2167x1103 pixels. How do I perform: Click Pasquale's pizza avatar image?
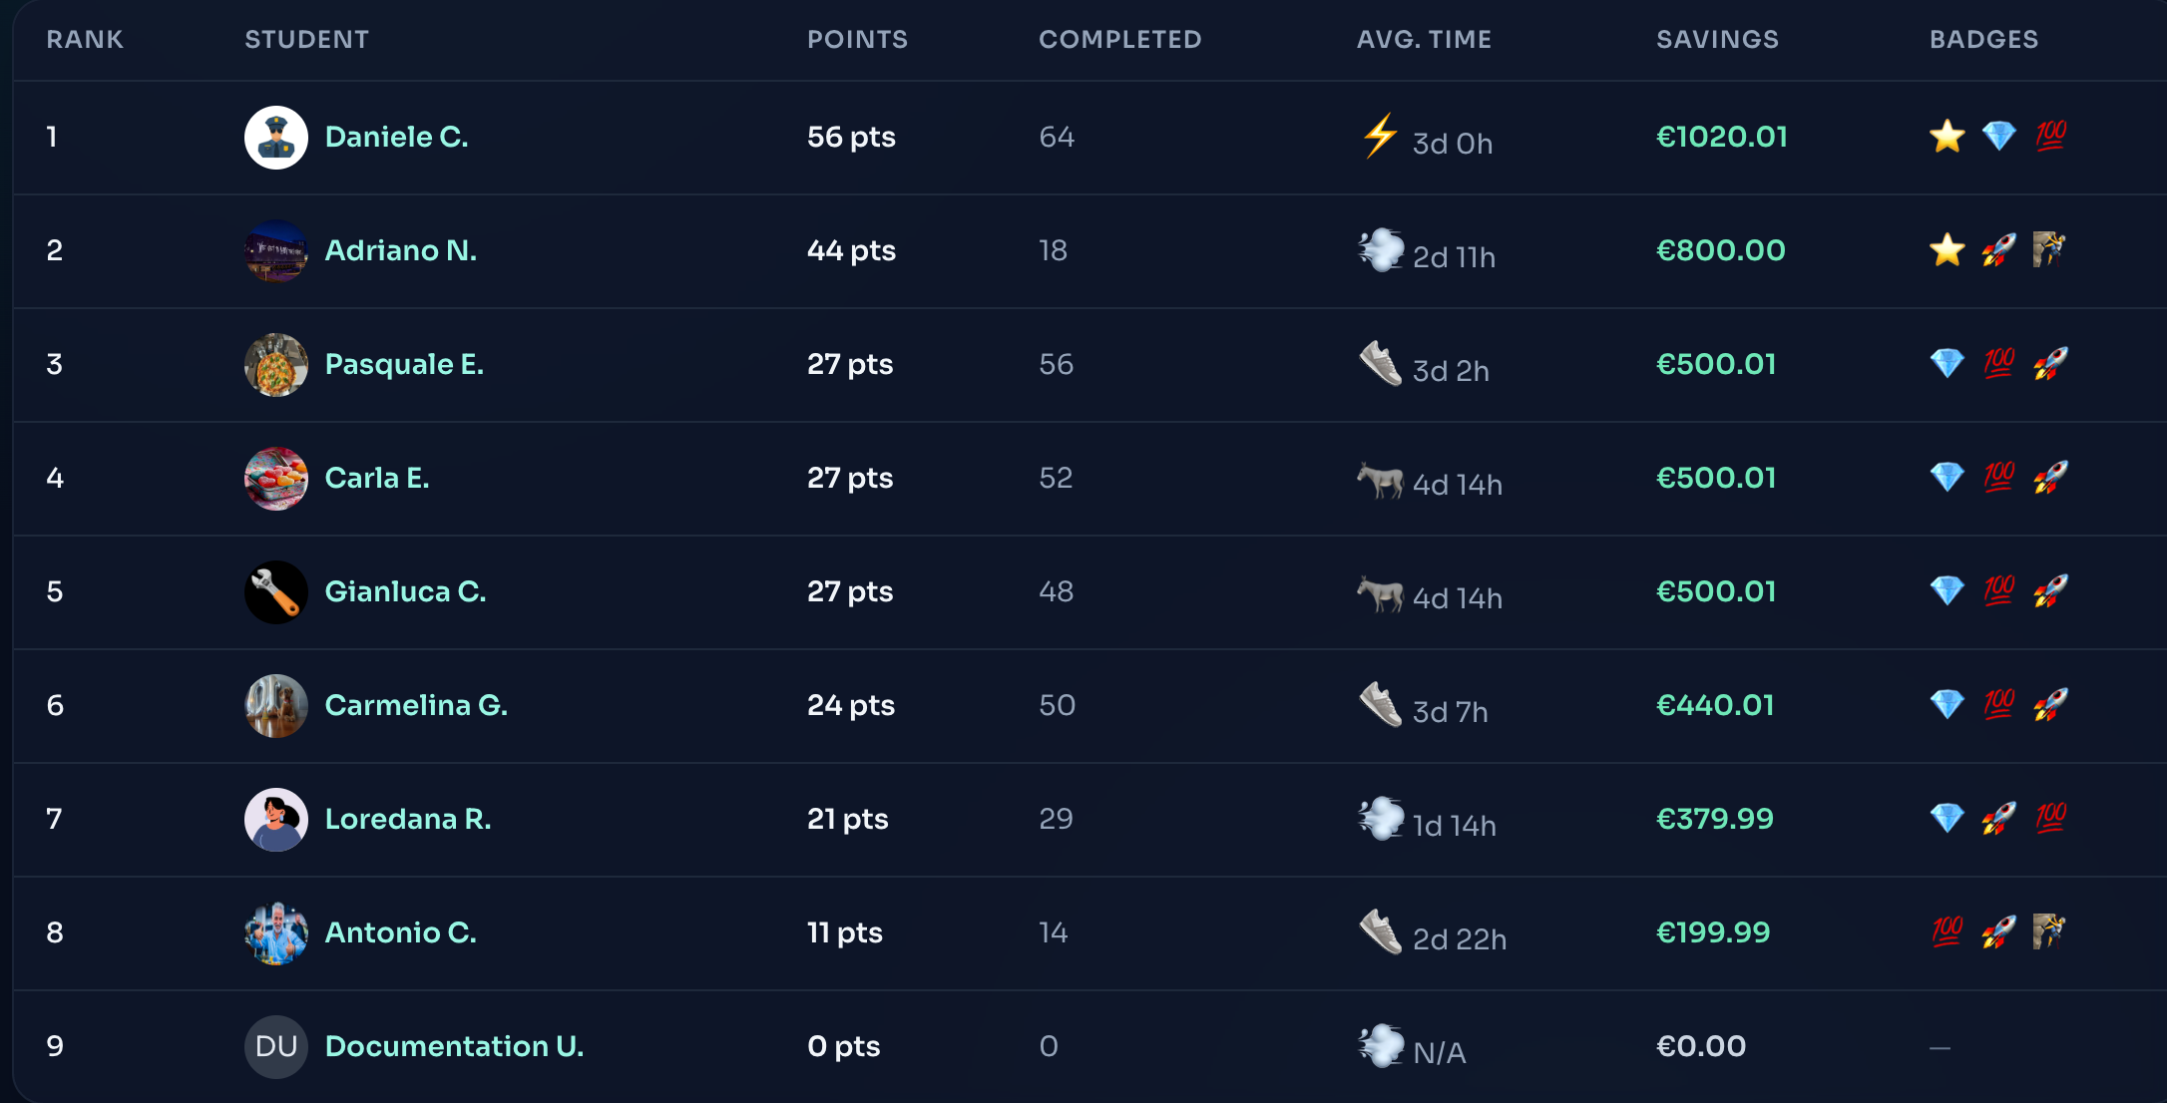pos(276,365)
